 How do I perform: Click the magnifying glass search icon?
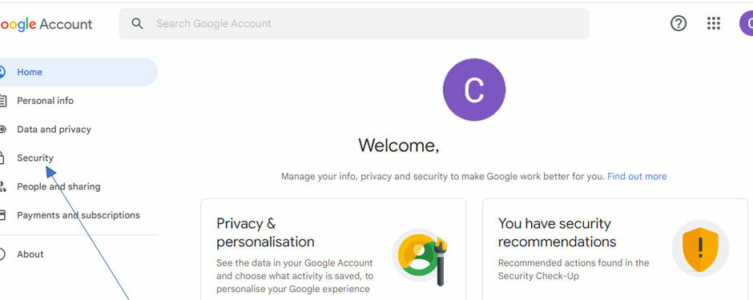point(137,23)
